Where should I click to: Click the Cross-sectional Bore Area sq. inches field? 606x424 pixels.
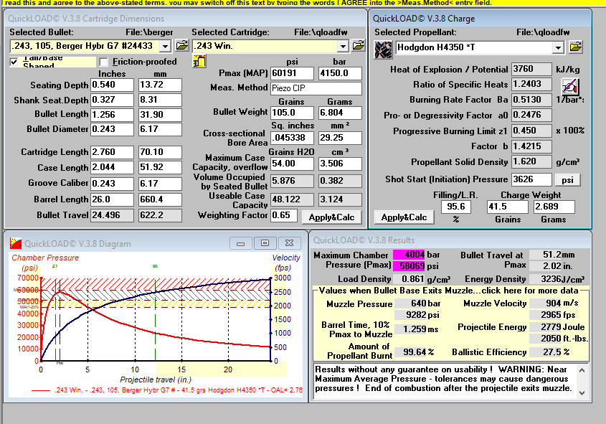click(292, 138)
